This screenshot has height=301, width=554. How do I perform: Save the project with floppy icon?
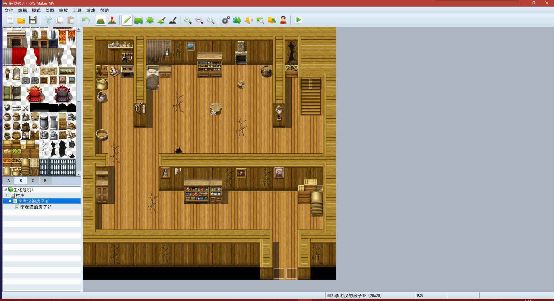pyautogui.click(x=33, y=20)
